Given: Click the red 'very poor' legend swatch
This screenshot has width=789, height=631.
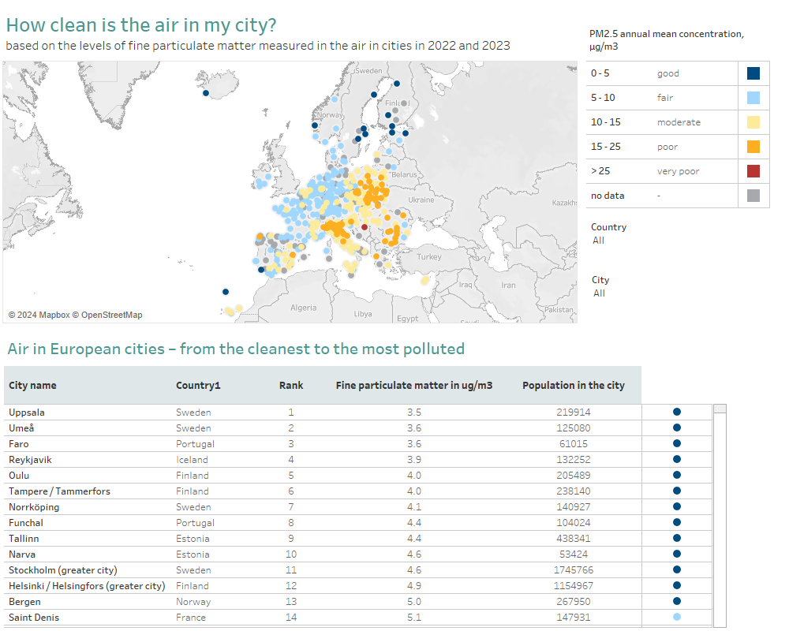Looking at the screenshot, I should (x=753, y=171).
